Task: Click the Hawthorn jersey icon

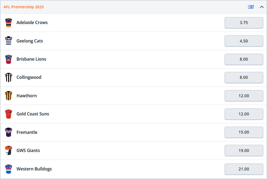Action: (x=9, y=96)
